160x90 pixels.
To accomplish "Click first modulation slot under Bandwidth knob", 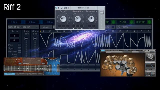I will click(74, 26).
